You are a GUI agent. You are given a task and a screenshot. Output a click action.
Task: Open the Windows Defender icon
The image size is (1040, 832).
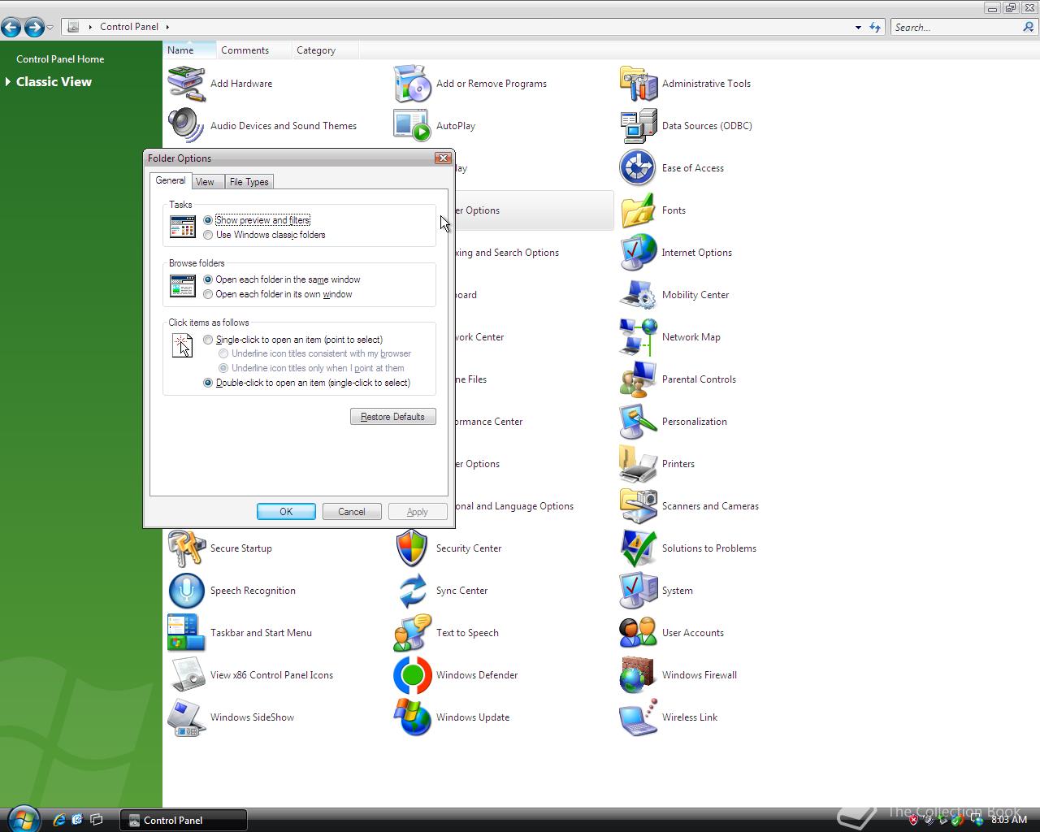[412, 675]
